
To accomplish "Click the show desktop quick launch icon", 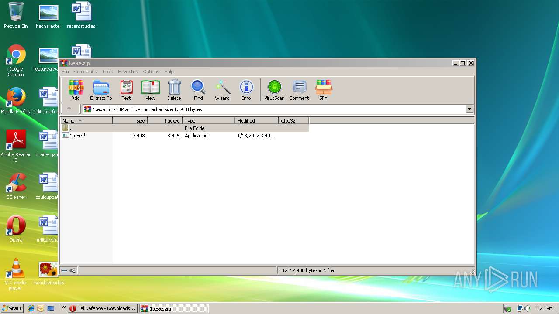I will coord(51,308).
